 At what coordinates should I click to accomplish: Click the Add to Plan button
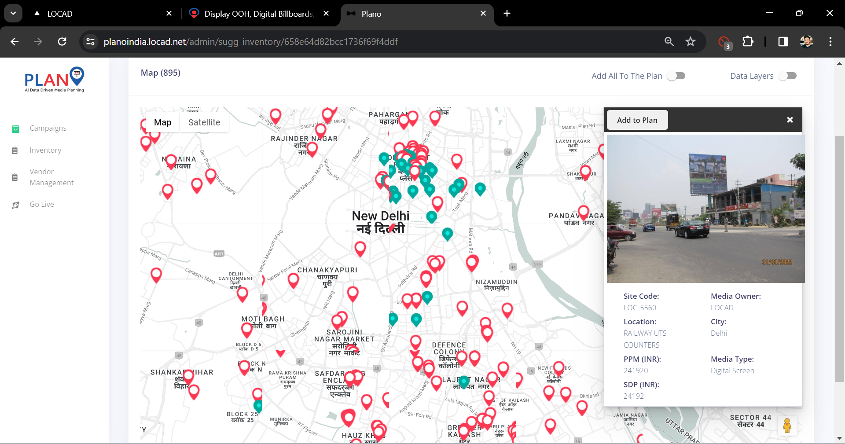pyautogui.click(x=637, y=120)
